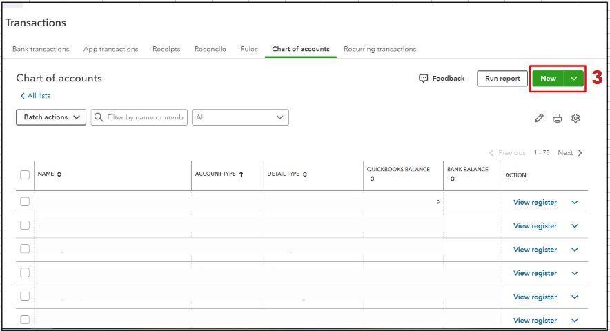Click the Run report button
The height and width of the screenshot is (331, 610).
(x=502, y=79)
